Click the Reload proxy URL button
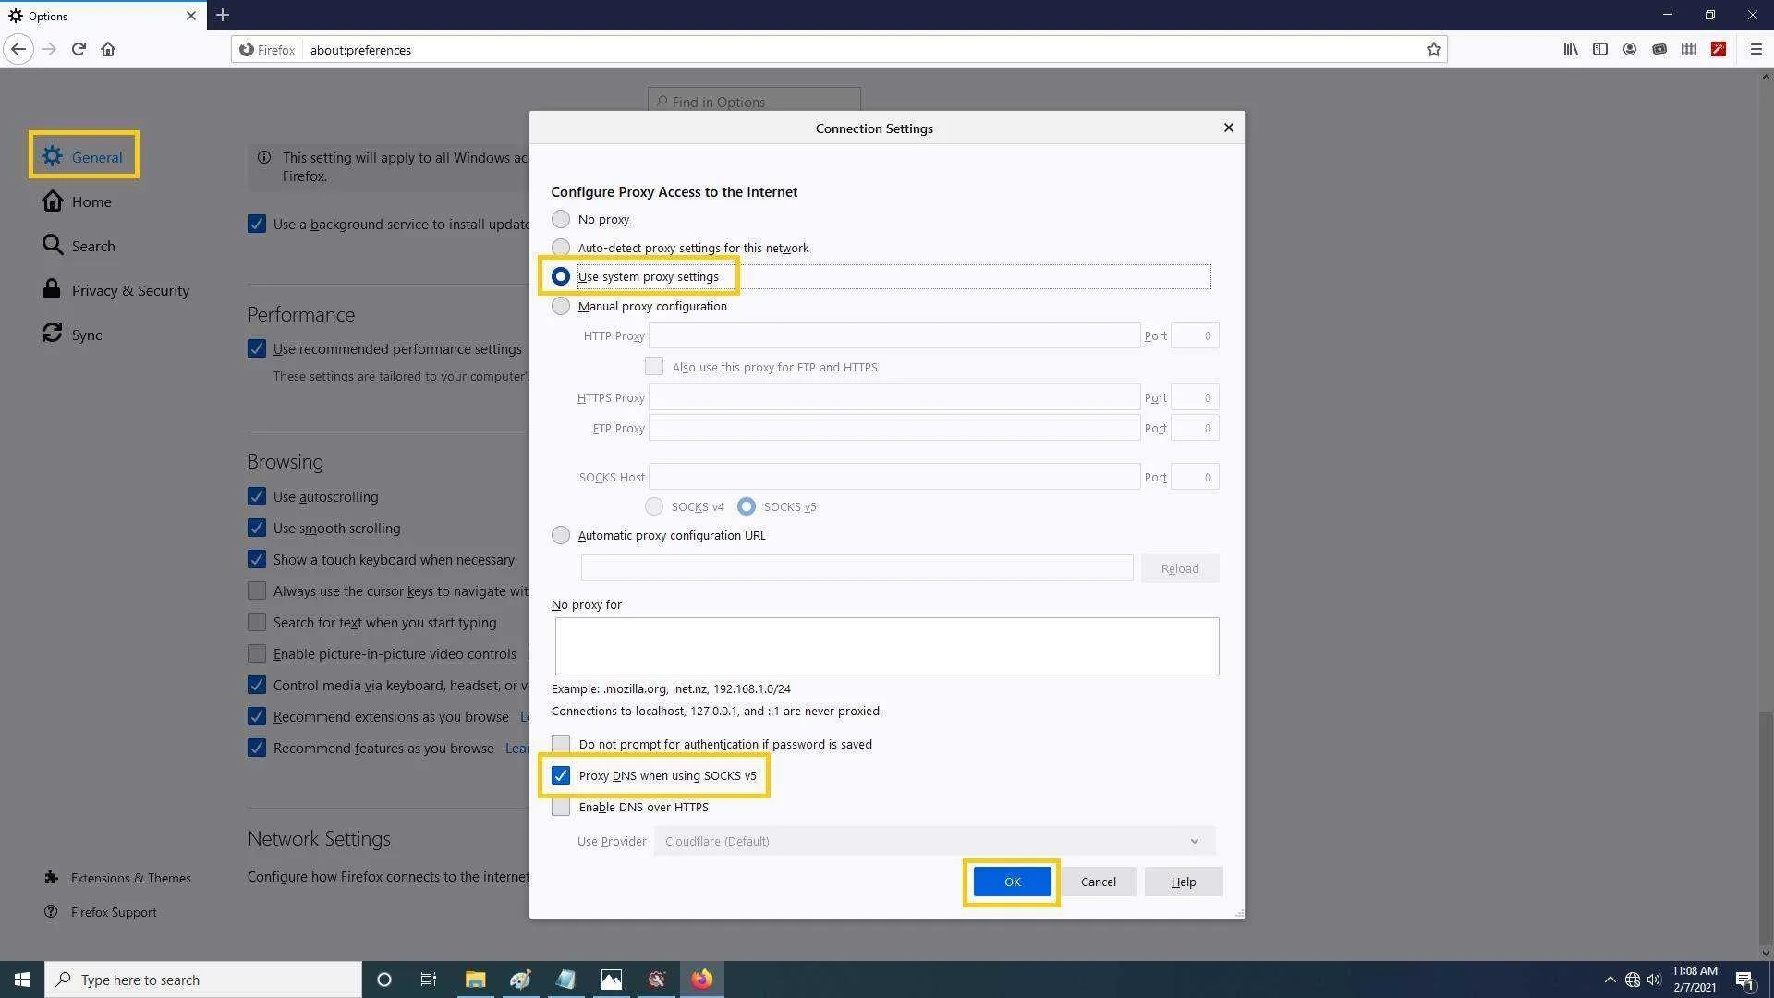The width and height of the screenshot is (1774, 998). [1179, 568]
